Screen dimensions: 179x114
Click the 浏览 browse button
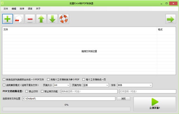(x=124, y=98)
